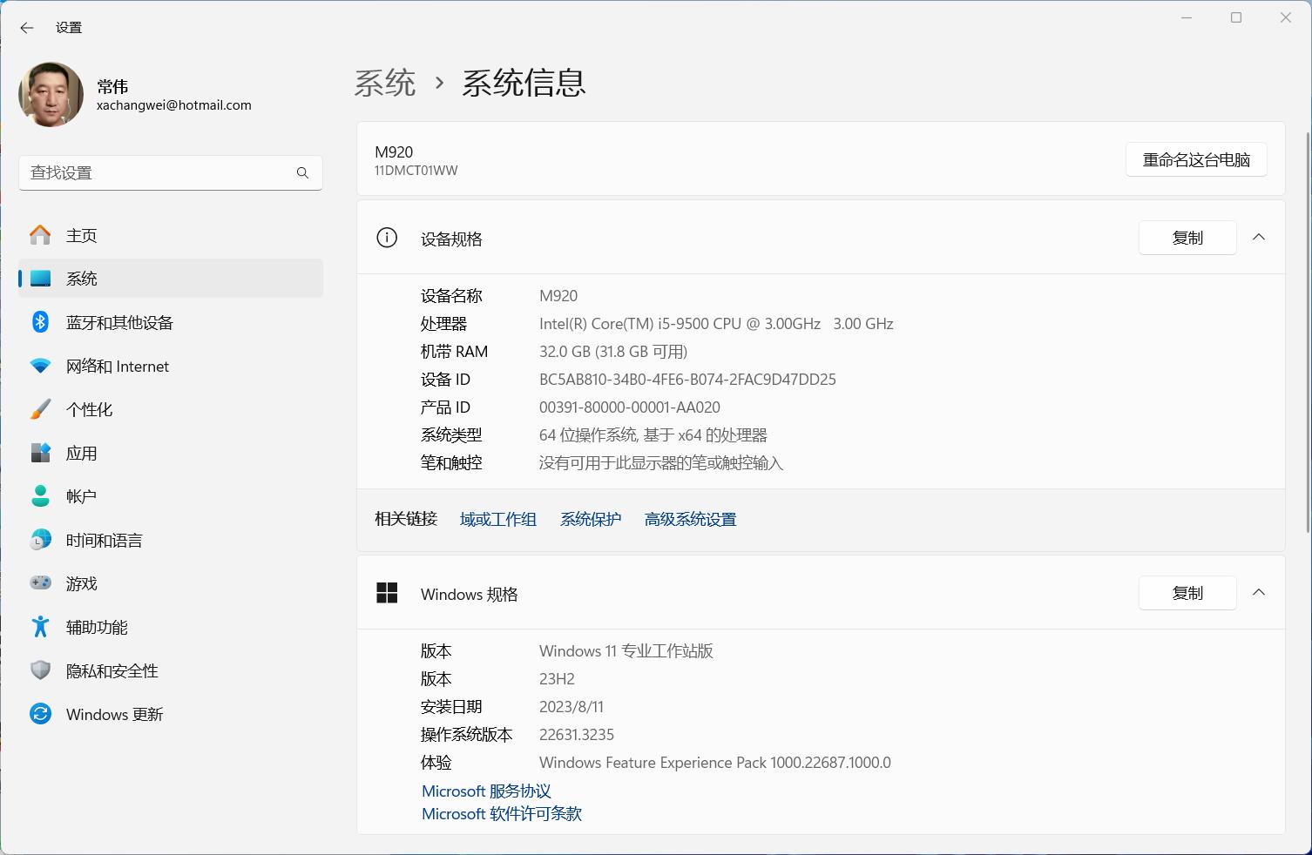Click model number 11DMCT01WW

pos(416,171)
